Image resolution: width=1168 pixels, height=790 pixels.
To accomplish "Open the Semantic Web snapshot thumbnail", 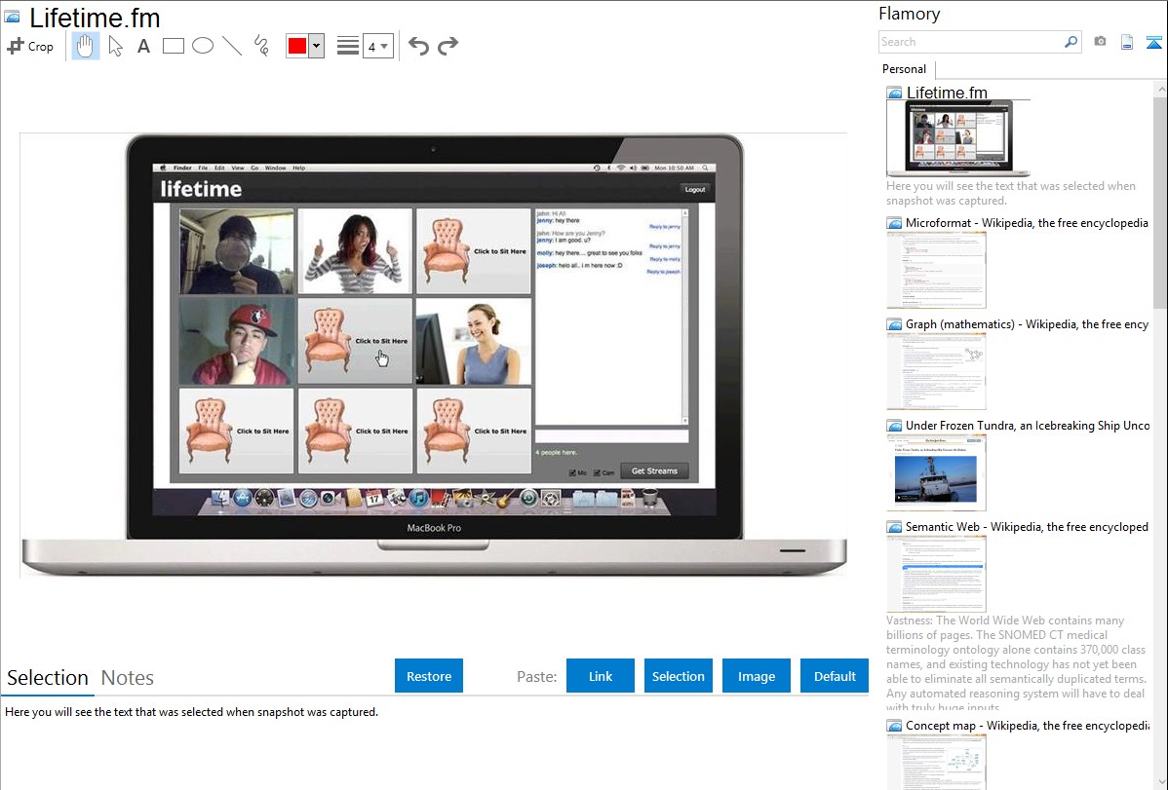I will tap(936, 573).
